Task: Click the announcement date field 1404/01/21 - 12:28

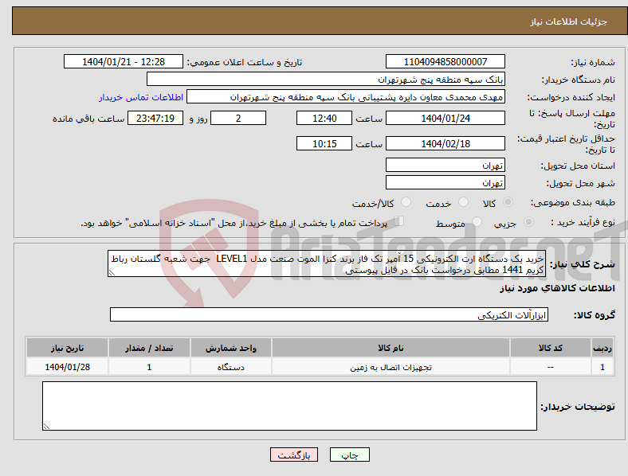Action: point(124,61)
